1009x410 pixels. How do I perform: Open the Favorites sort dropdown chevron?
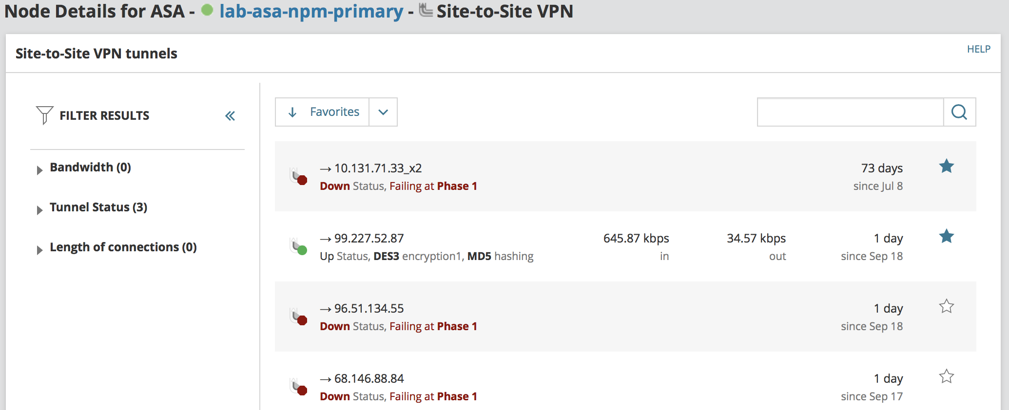coord(383,112)
